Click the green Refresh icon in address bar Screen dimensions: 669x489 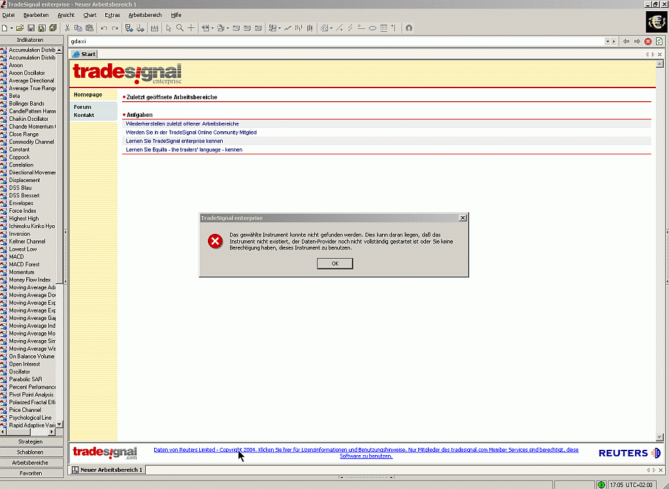tap(659, 41)
